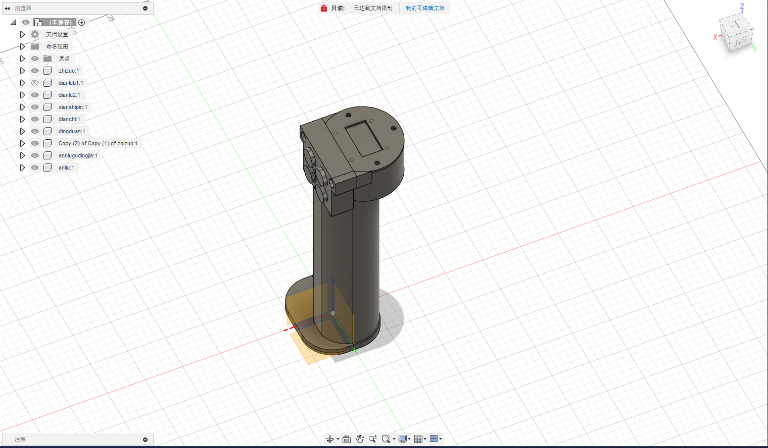Select xianshipin:1 in the browser

(x=73, y=107)
